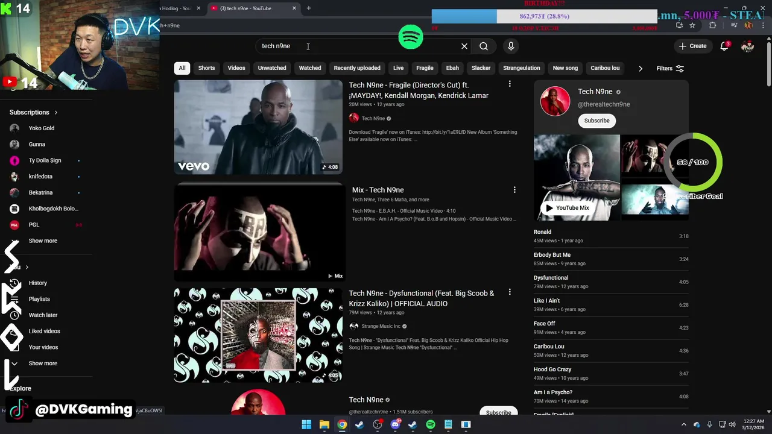Start voice search with microphone icon
The image size is (772, 434).
point(511,46)
